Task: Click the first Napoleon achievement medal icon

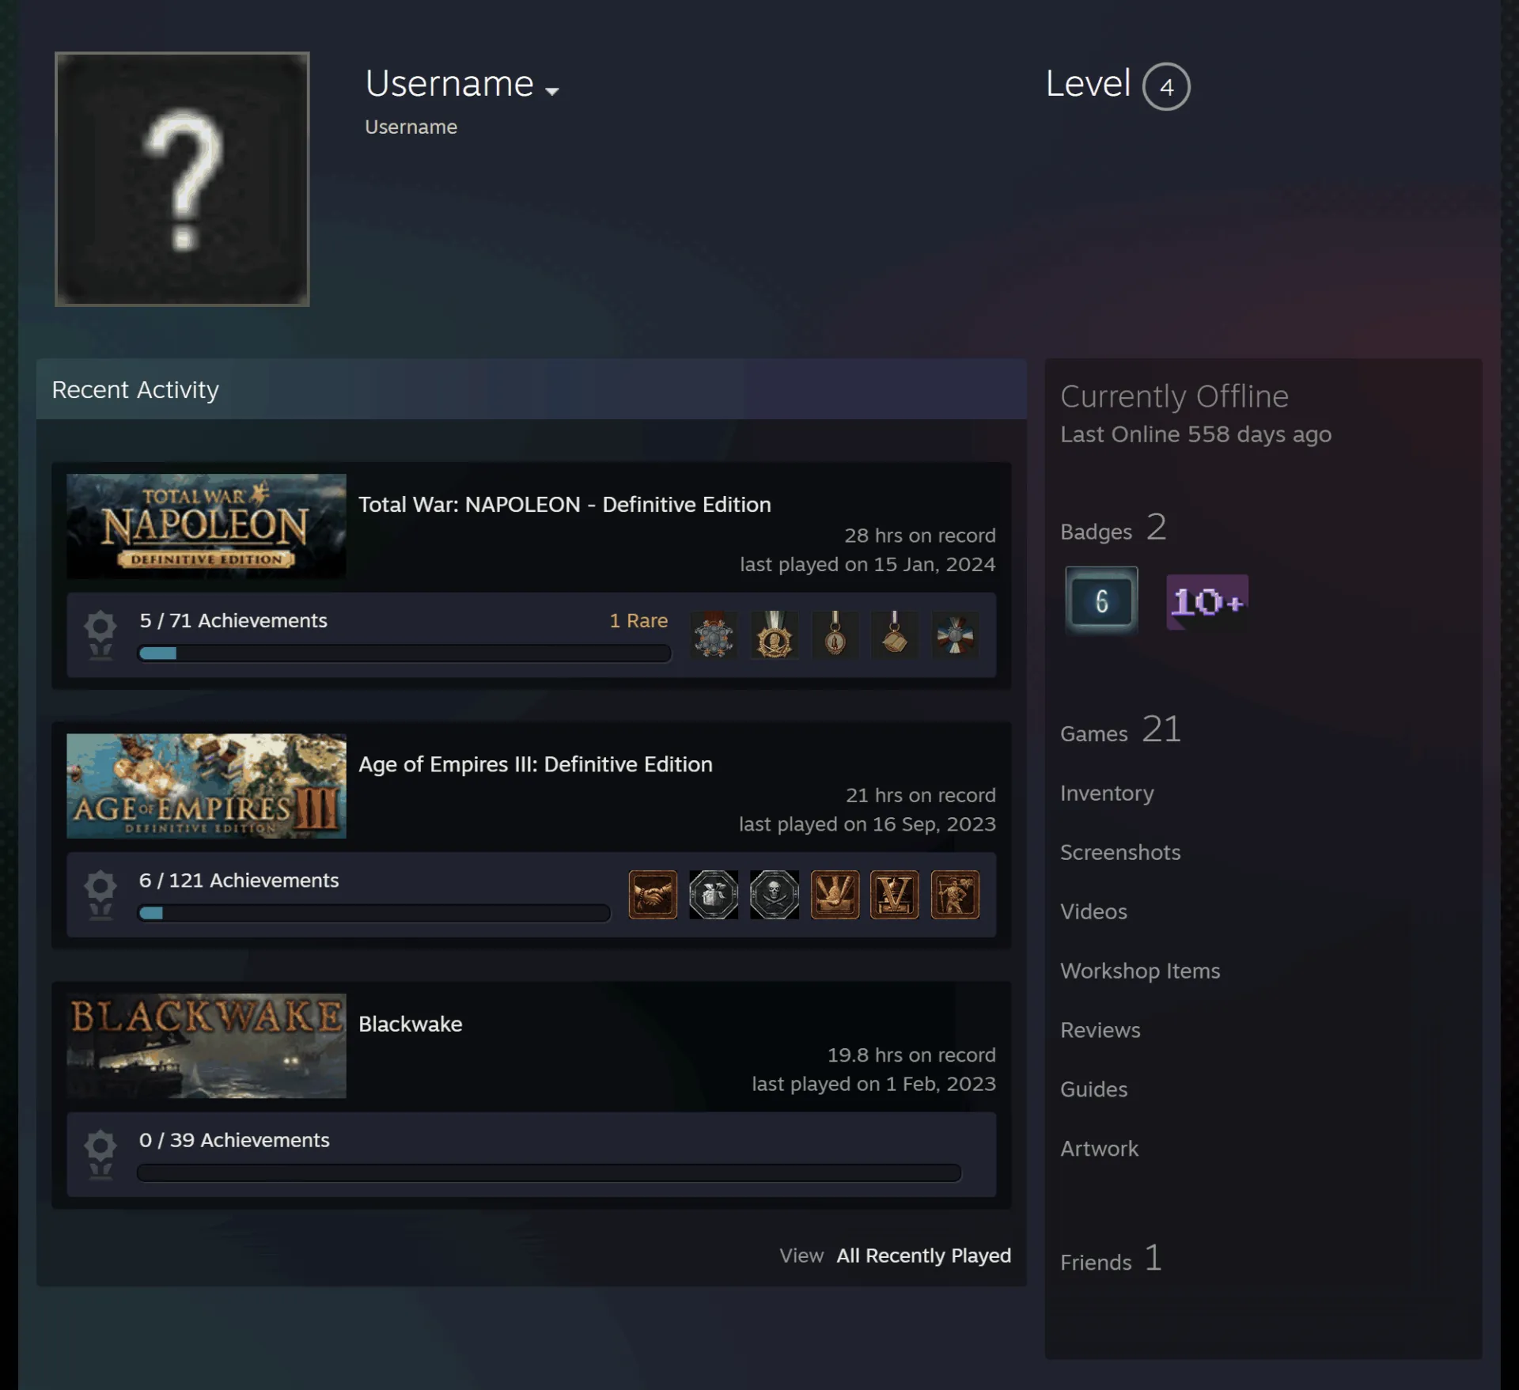Action: coord(714,634)
